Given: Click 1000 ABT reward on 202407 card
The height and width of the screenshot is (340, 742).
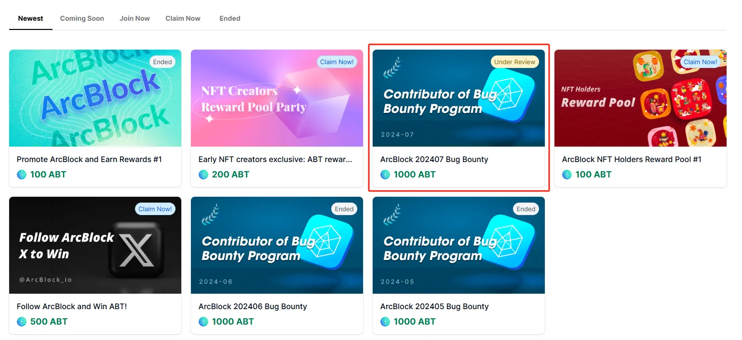Looking at the screenshot, I should coord(415,175).
